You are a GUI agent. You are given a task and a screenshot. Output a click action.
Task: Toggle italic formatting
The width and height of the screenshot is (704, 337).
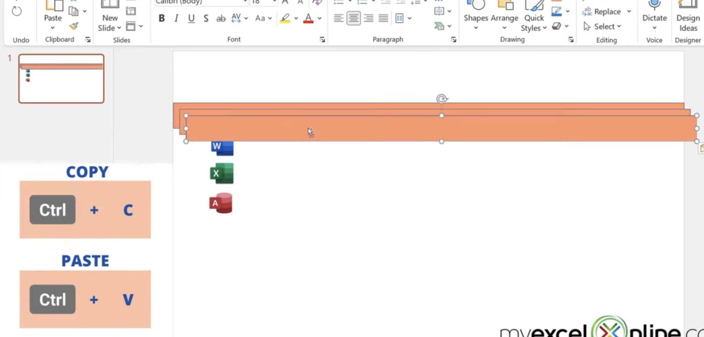pyautogui.click(x=176, y=19)
